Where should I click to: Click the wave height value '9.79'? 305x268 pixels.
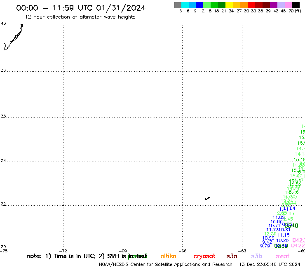[x=265, y=246]
